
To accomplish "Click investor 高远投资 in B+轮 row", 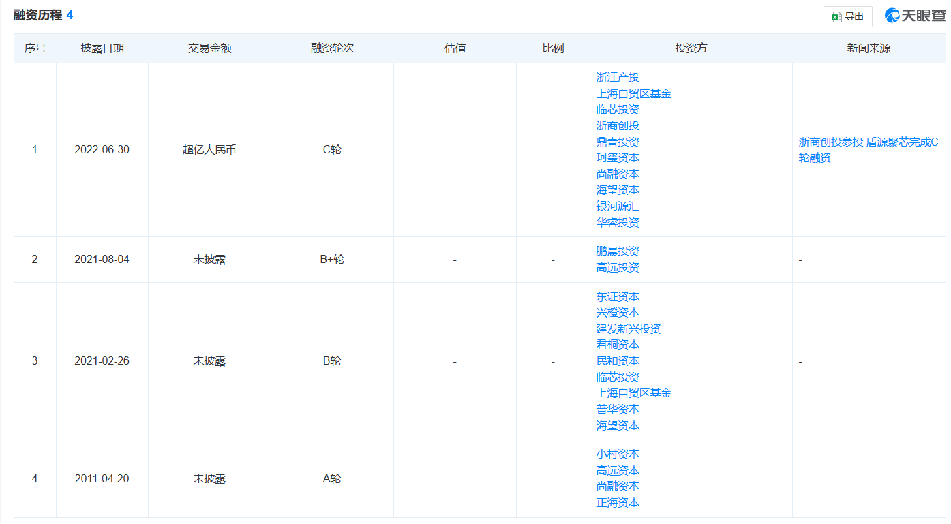I will pos(618,267).
